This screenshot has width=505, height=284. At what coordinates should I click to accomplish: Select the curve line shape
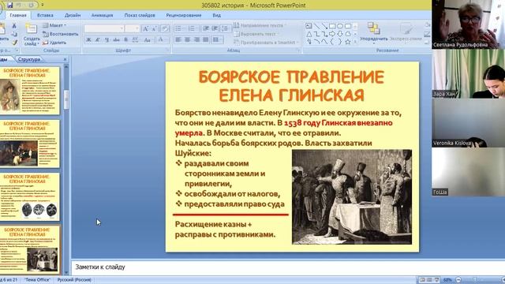point(316,42)
